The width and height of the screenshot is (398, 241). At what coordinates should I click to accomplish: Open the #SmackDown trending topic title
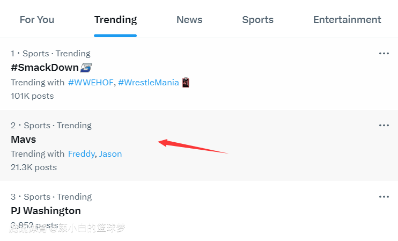(45, 68)
